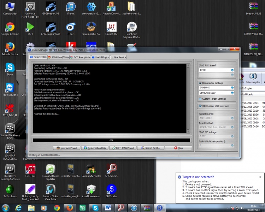Open JTAG I/O Voltage 3.00V dropdown

pos(216,136)
